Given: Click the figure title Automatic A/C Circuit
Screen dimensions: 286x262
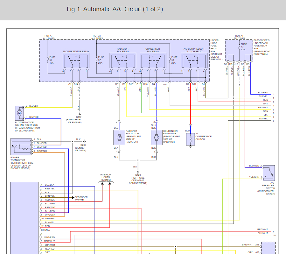Looking at the screenshot, I should (115, 9).
